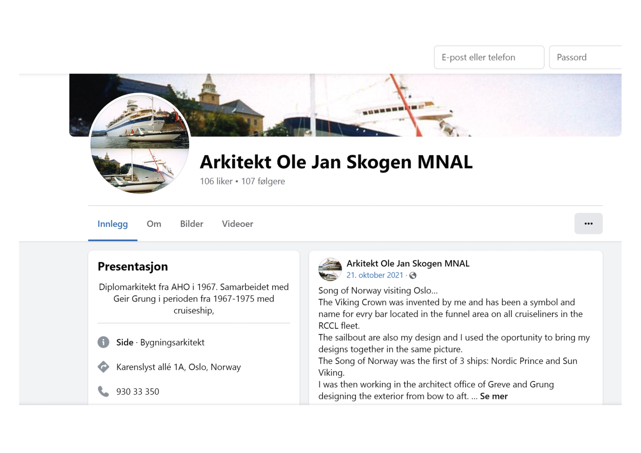Screen dimensions: 641x453
Task: Select the Innlegg tab
Action: coord(113,224)
